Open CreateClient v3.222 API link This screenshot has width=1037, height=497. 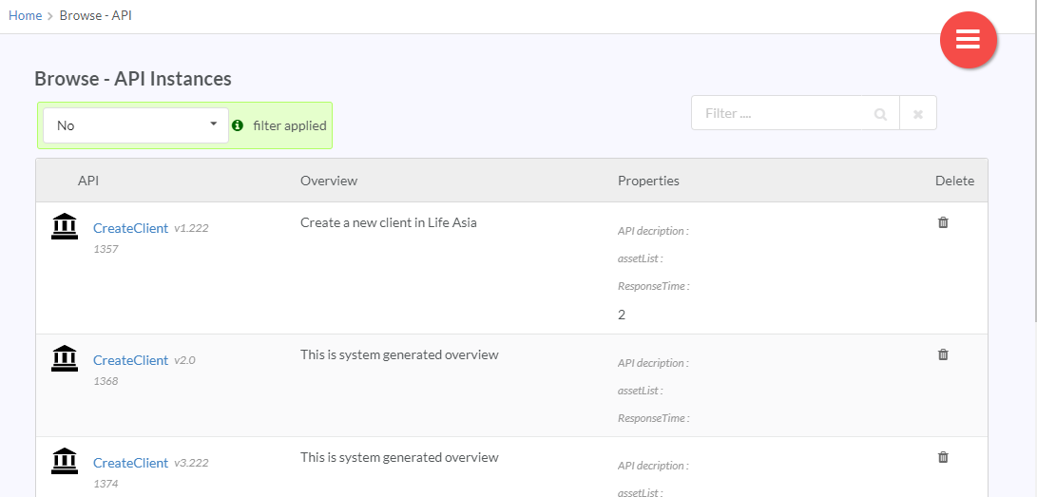click(x=130, y=463)
